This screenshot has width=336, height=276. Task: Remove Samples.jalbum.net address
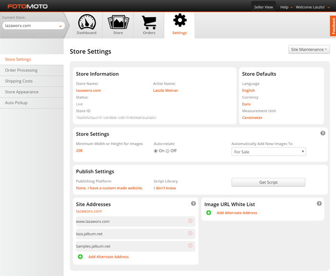(x=190, y=246)
